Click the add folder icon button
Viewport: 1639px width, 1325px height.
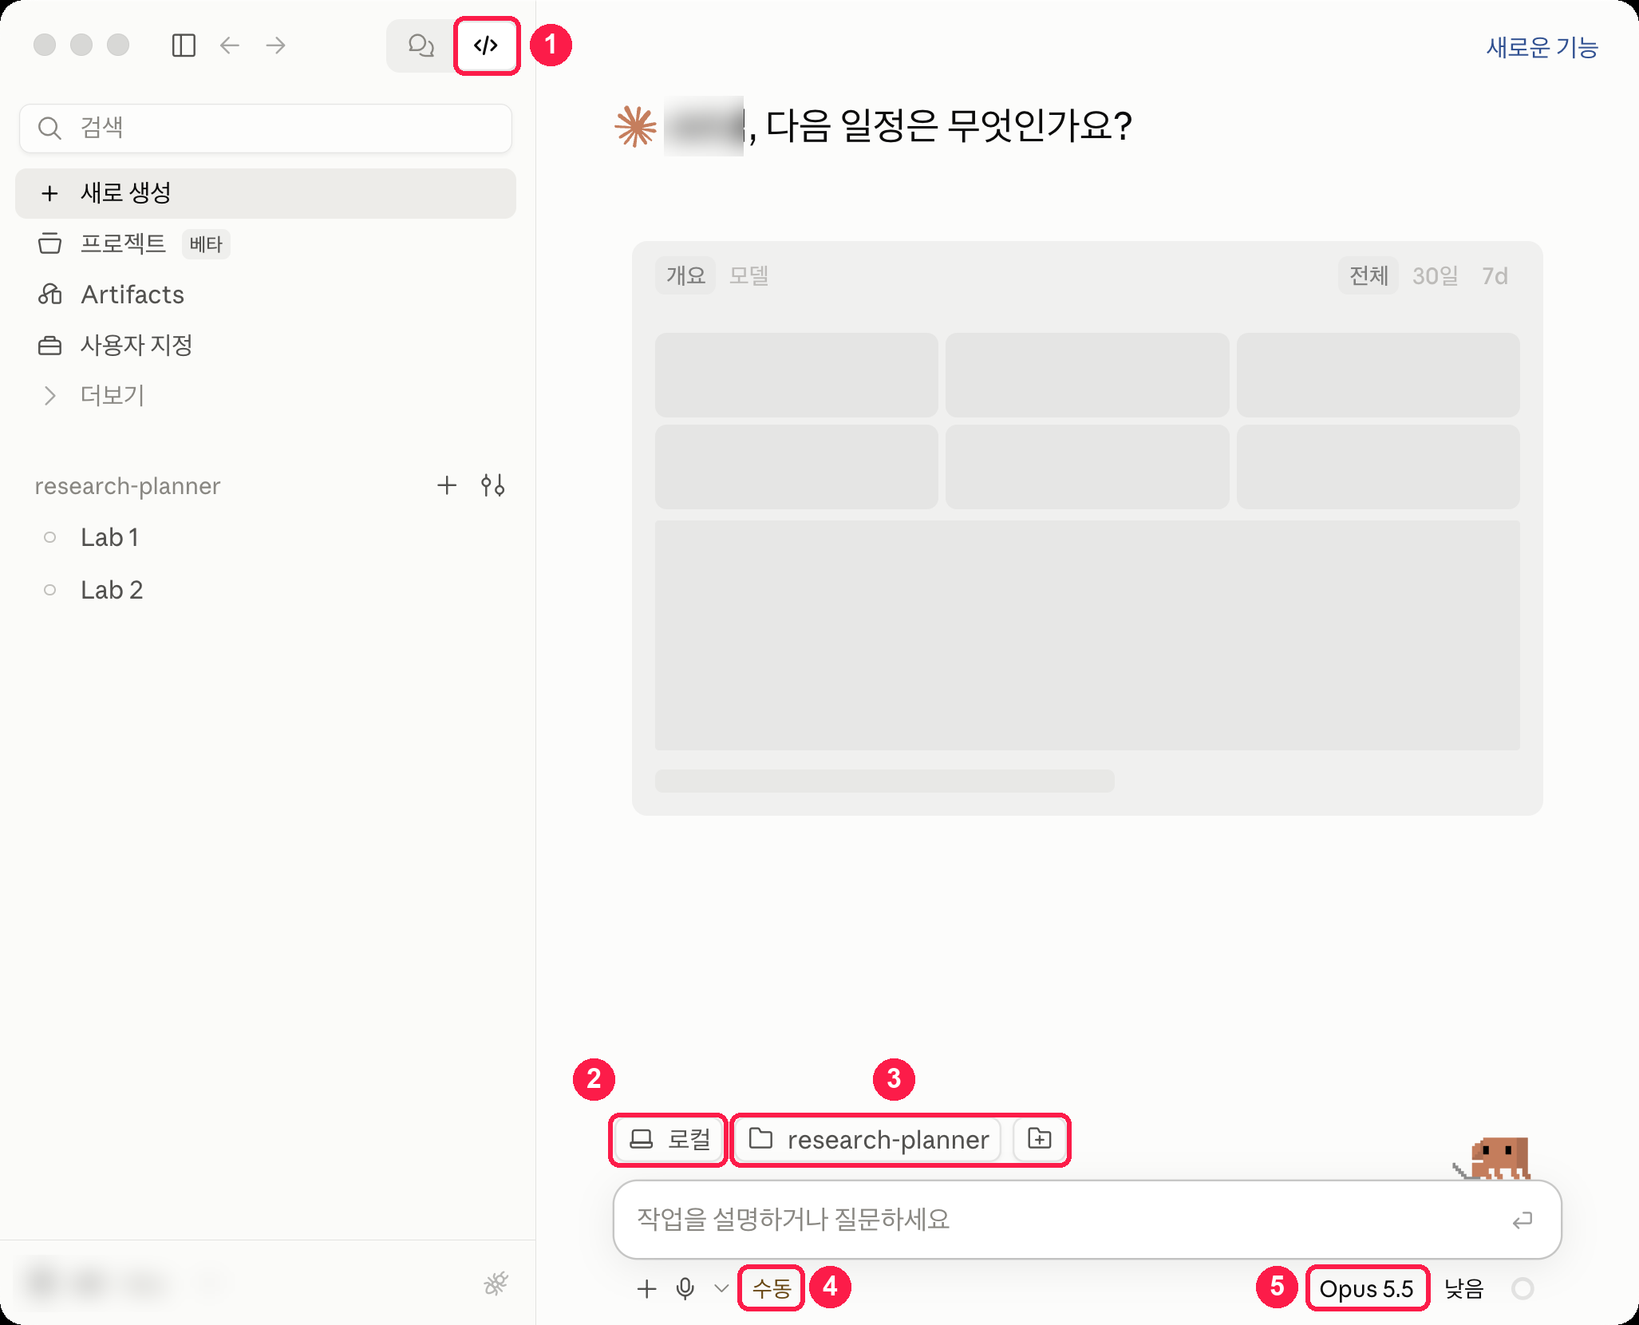[1040, 1139]
